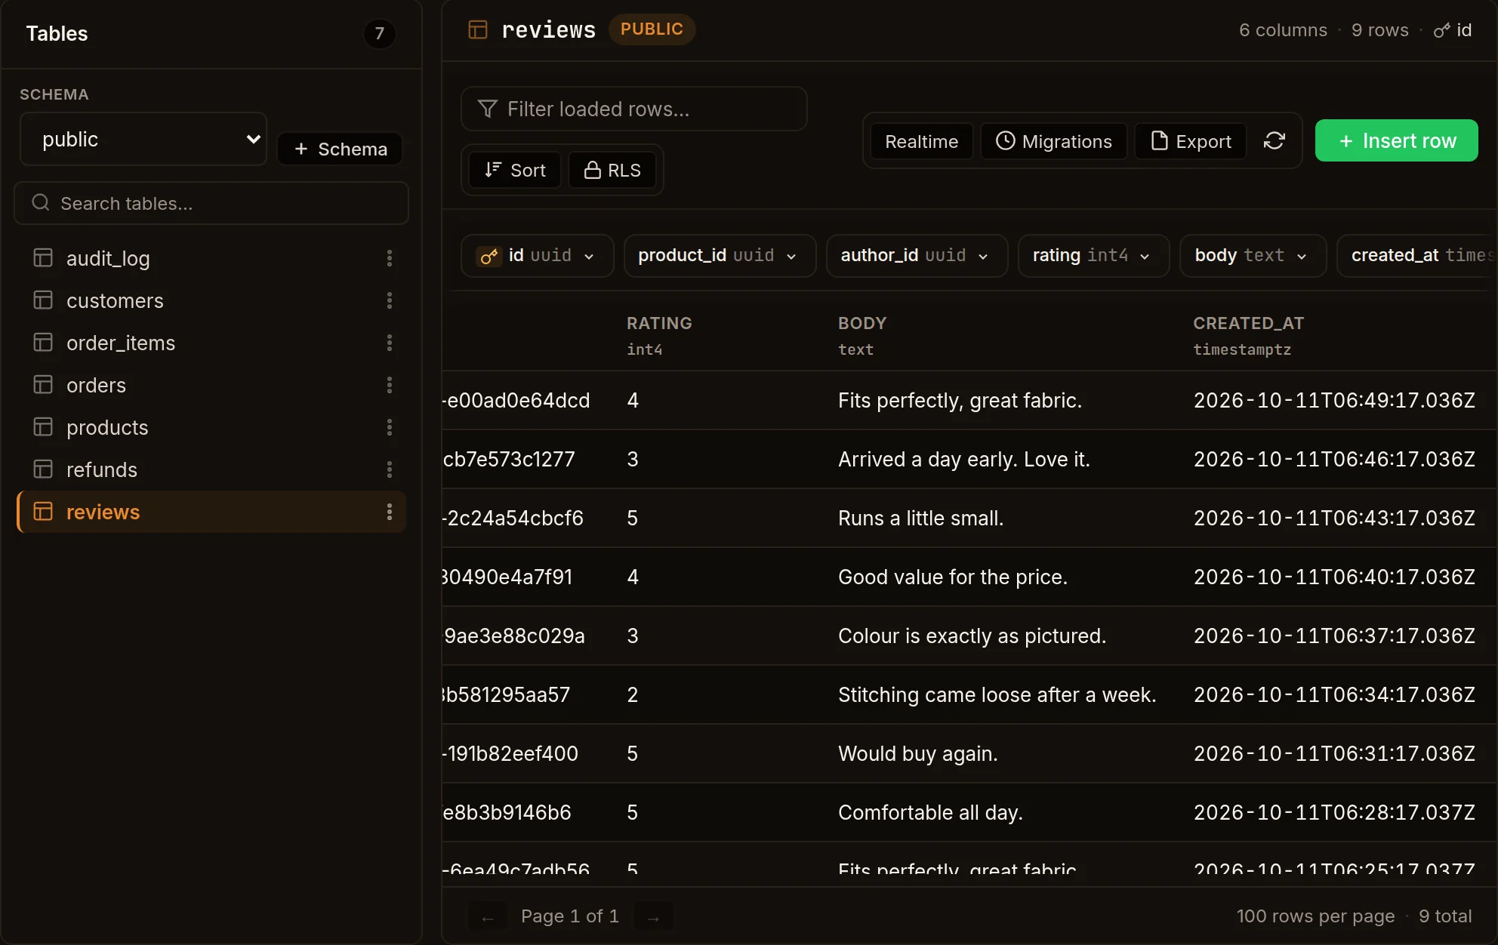The height and width of the screenshot is (945, 1498).
Task: Open the orders row options menu
Action: click(390, 385)
